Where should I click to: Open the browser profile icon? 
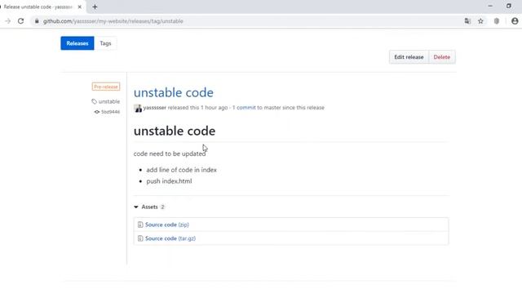tap(515, 21)
